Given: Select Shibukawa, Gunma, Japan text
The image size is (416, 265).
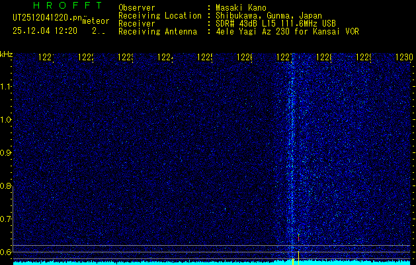Looking at the screenshot, I should 269,16.
